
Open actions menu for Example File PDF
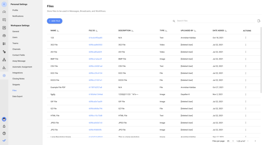tap(245, 87)
